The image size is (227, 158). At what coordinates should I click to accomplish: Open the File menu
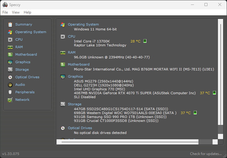tap(5, 12)
